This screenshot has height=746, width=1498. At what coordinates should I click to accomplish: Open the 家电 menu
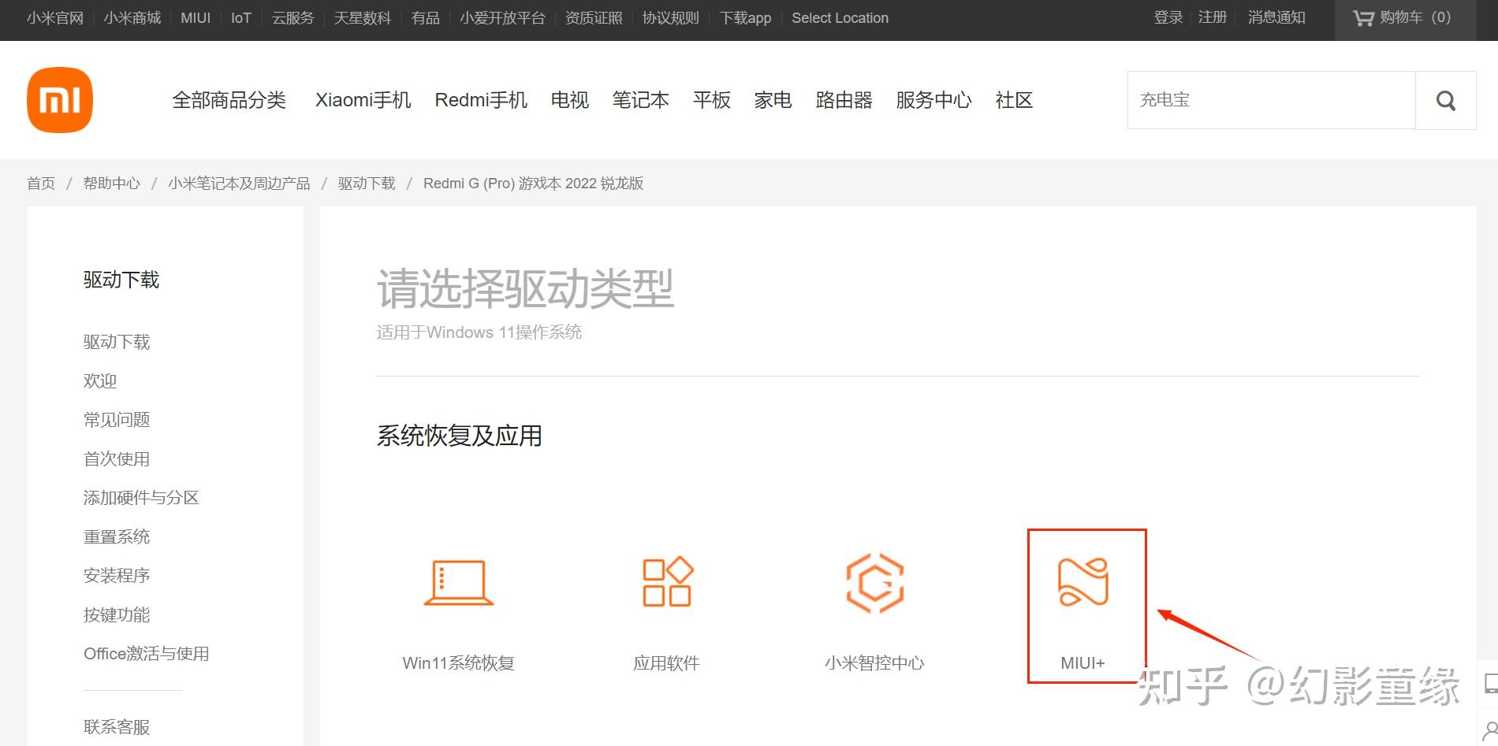[x=773, y=100]
